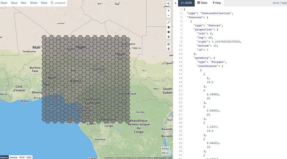Click the Abidjan city label

[25, 101]
